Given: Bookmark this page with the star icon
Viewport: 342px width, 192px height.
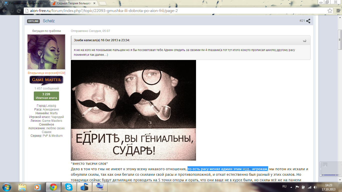Looking at the screenshot, I should 330,11.
